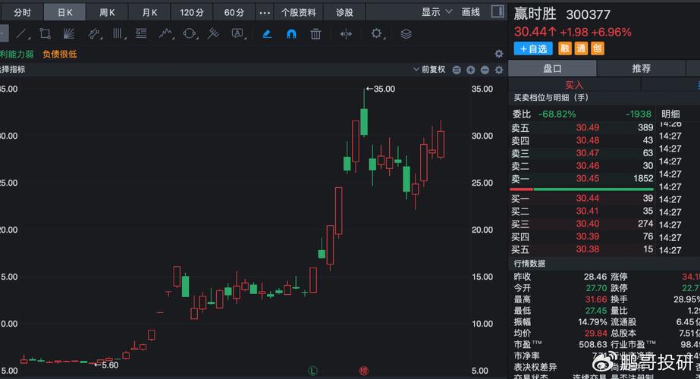
Task: Open the drawing toolbar gear settings
Action: pyautogui.click(x=376, y=34)
